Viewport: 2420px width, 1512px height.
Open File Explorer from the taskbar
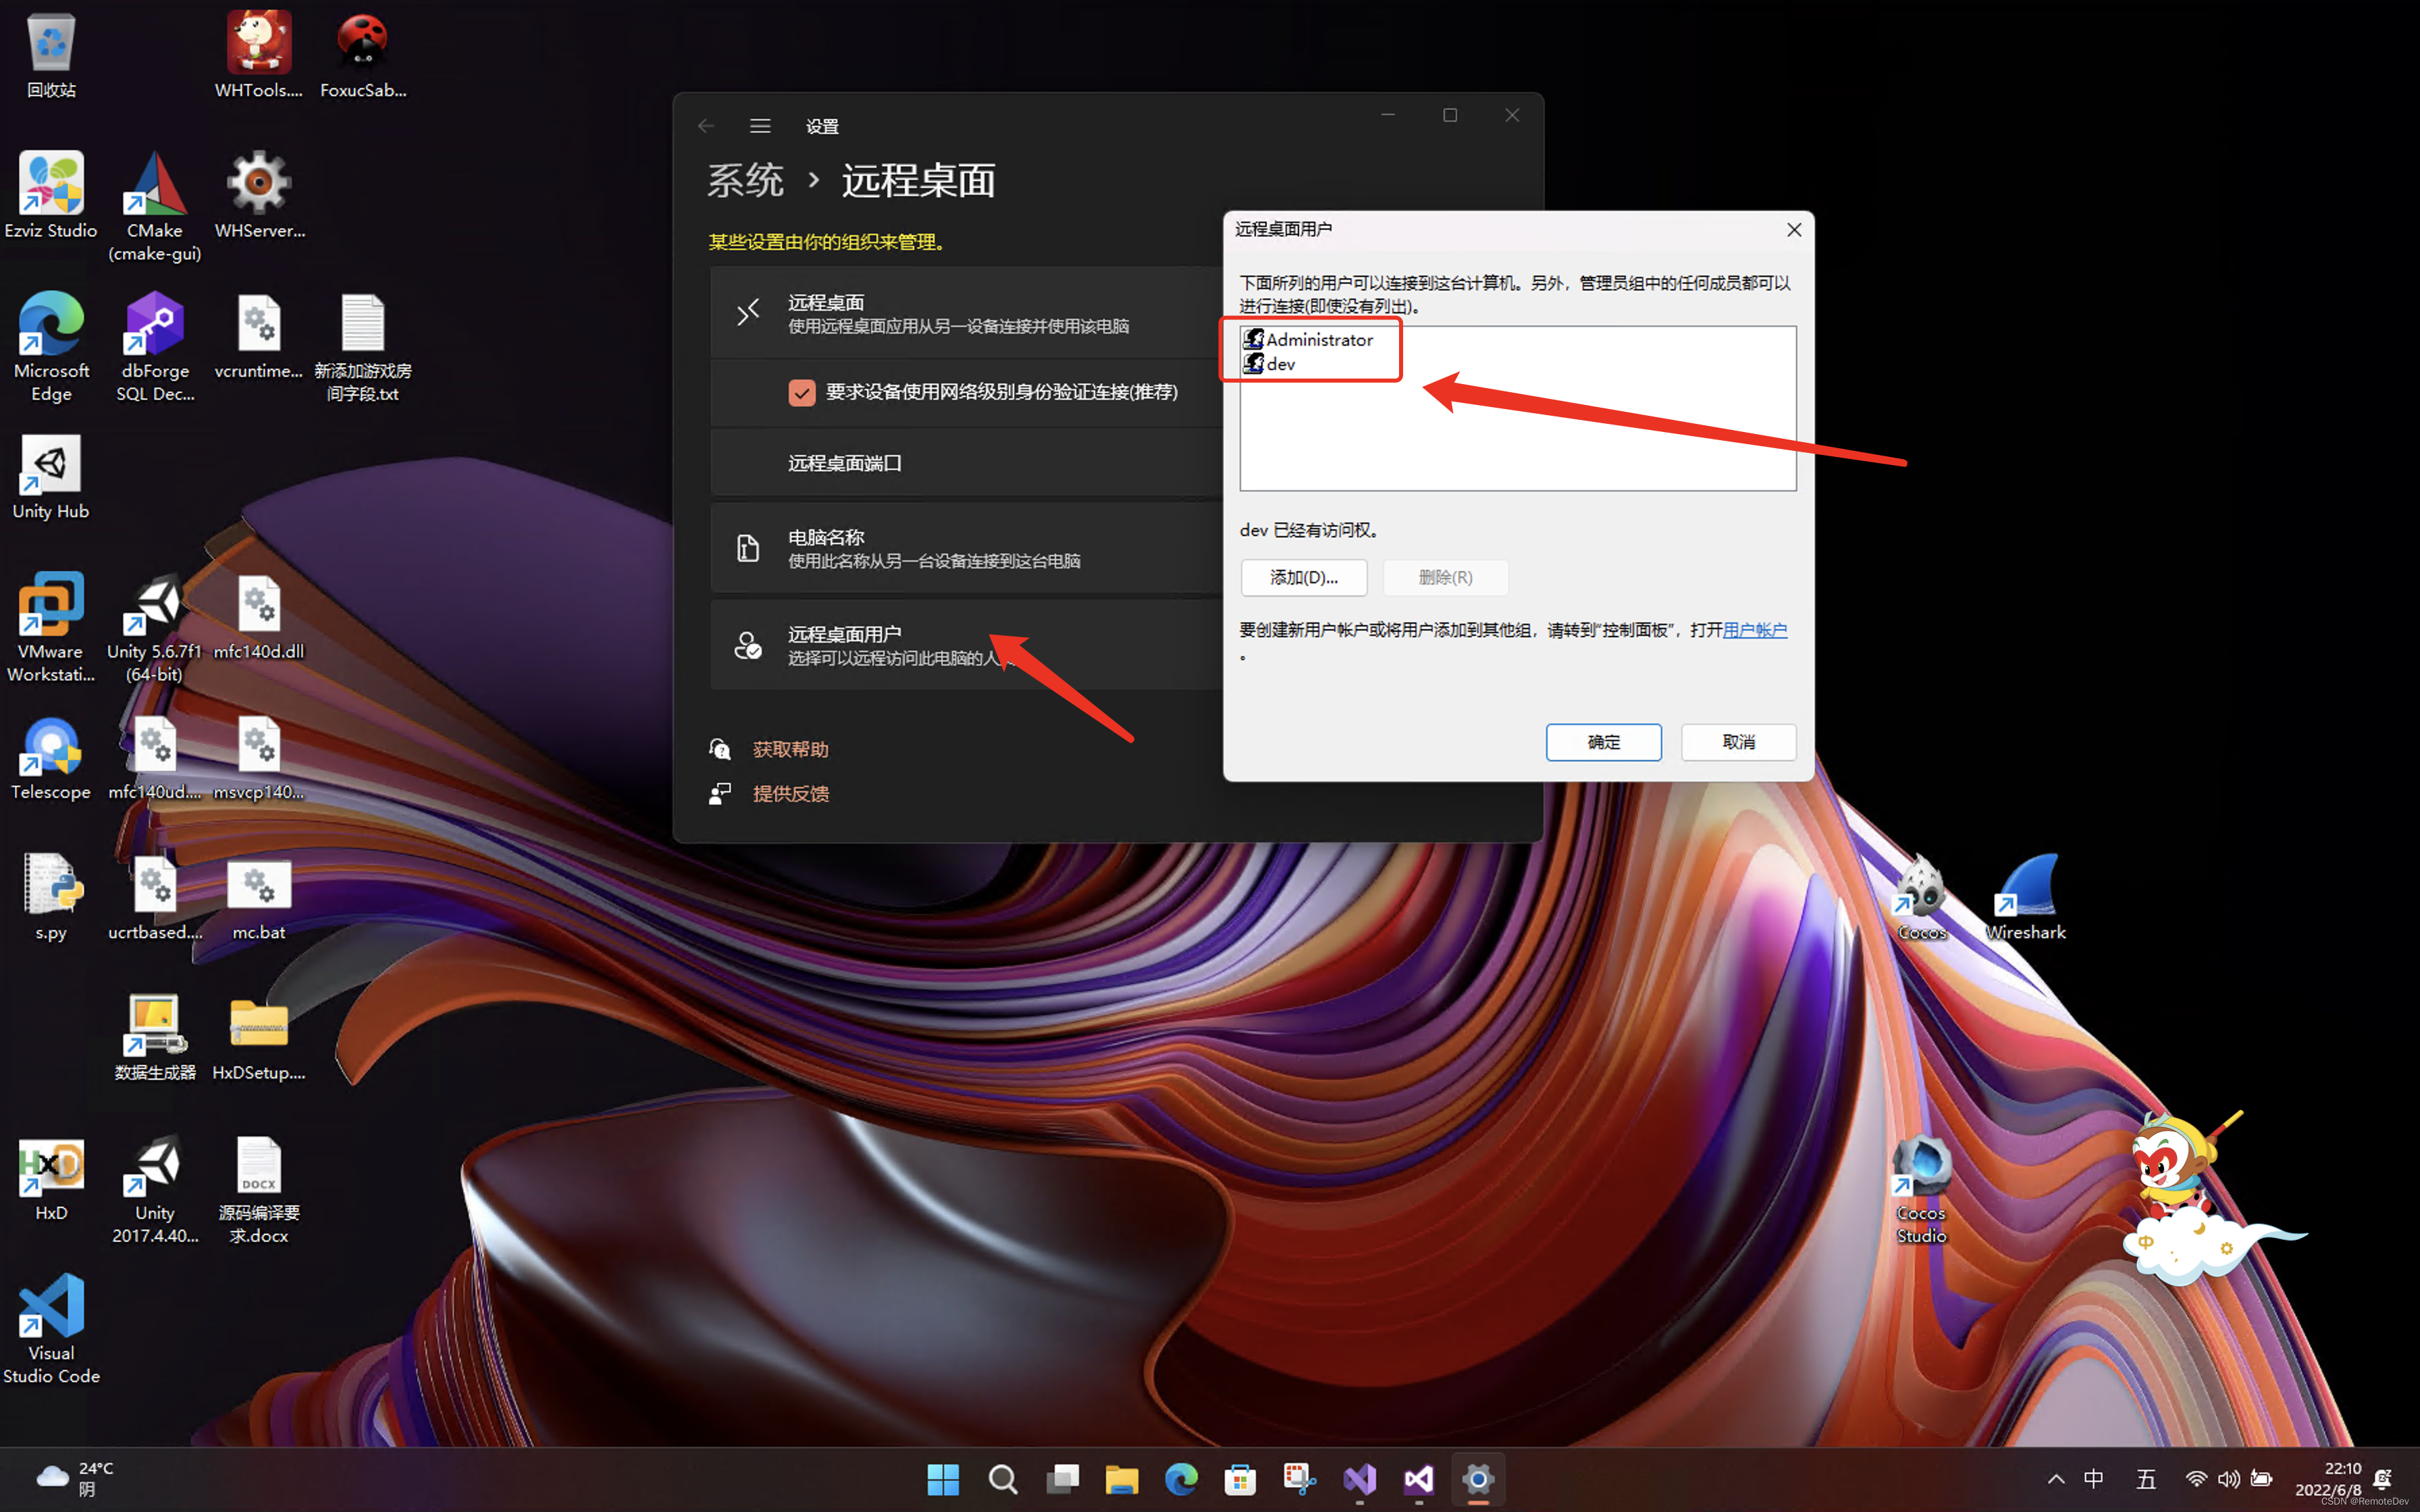1121,1479
